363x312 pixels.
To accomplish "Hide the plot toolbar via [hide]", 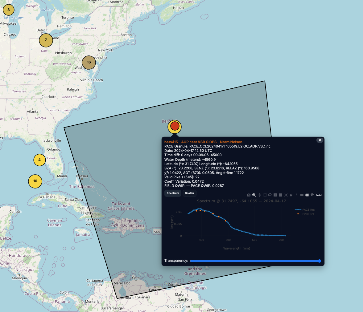I will coord(318,195).
